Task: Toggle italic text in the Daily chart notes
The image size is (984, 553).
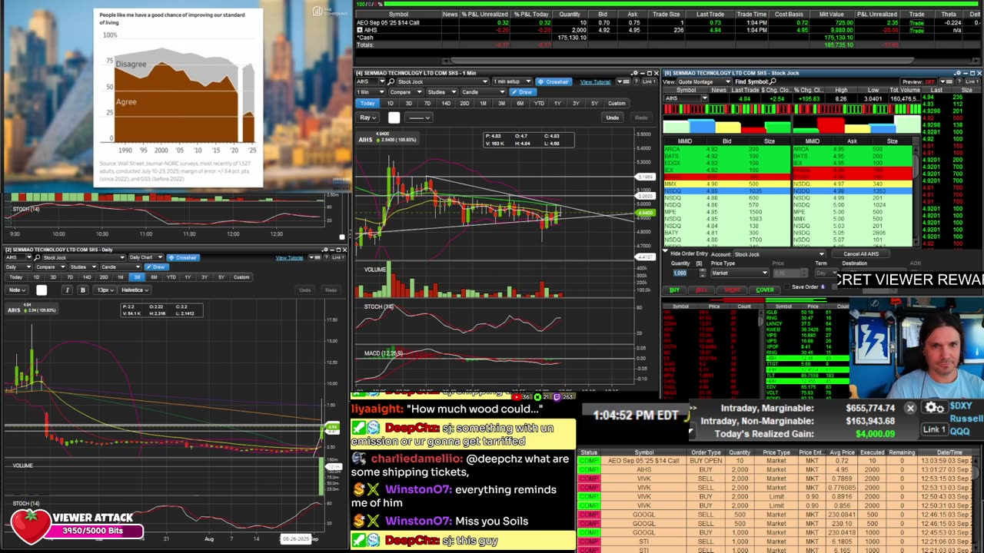Action: (67, 290)
